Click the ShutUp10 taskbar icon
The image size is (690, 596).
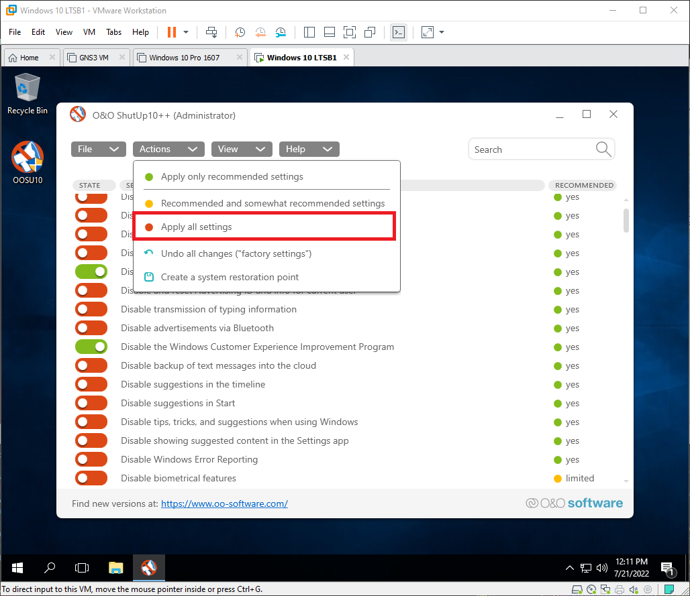(149, 568)
